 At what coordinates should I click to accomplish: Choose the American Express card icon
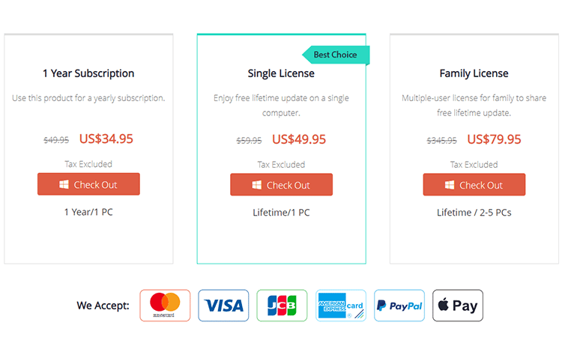pyautogui.click(x=341, y=306)
